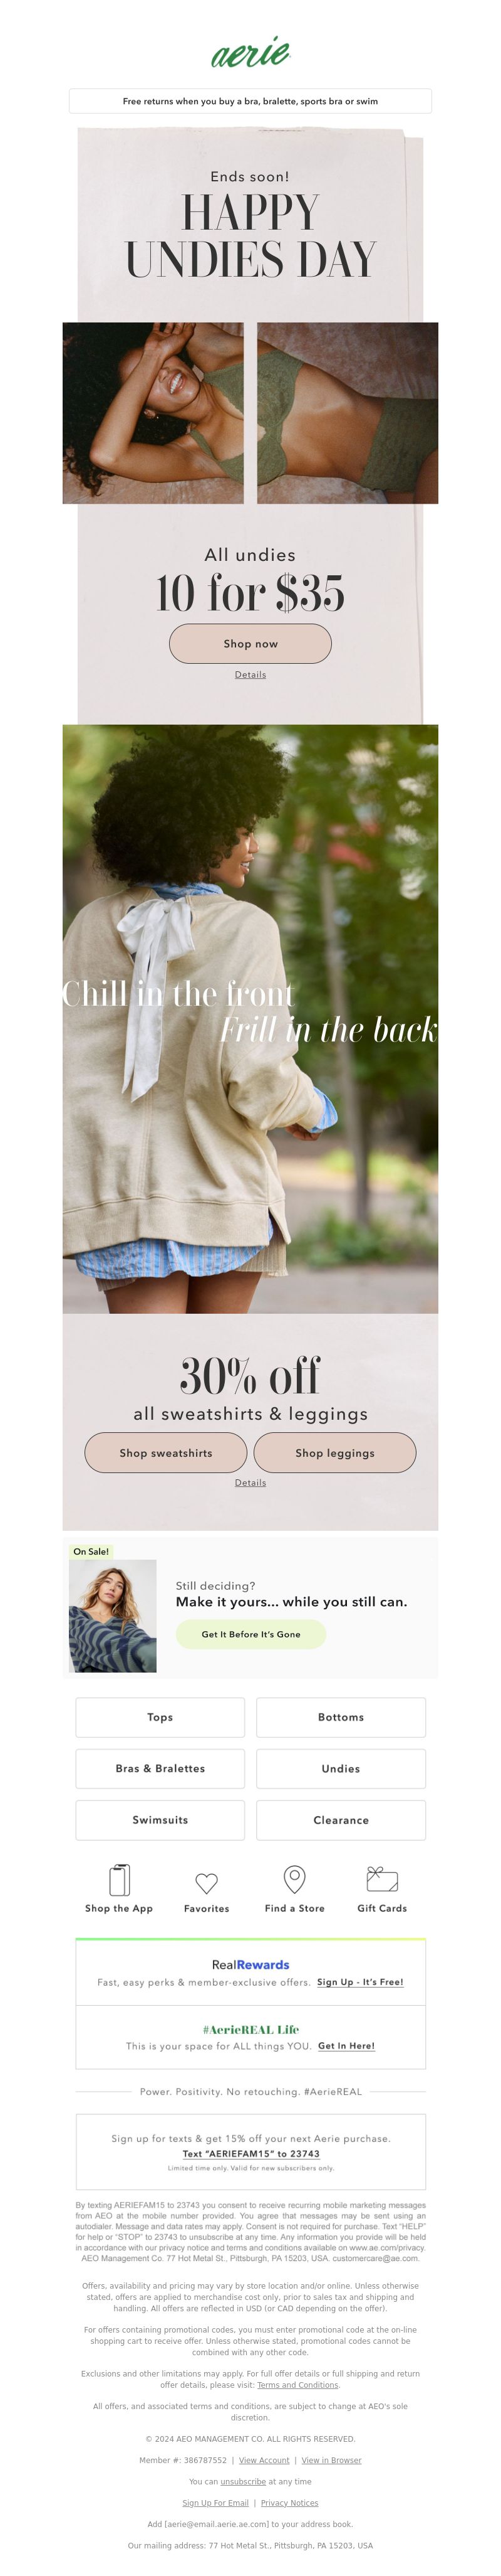This screenshot has height=2576, width=501.
Task: Select the Clearance category
Action: pyautogui.click(x=341, y=1820)
